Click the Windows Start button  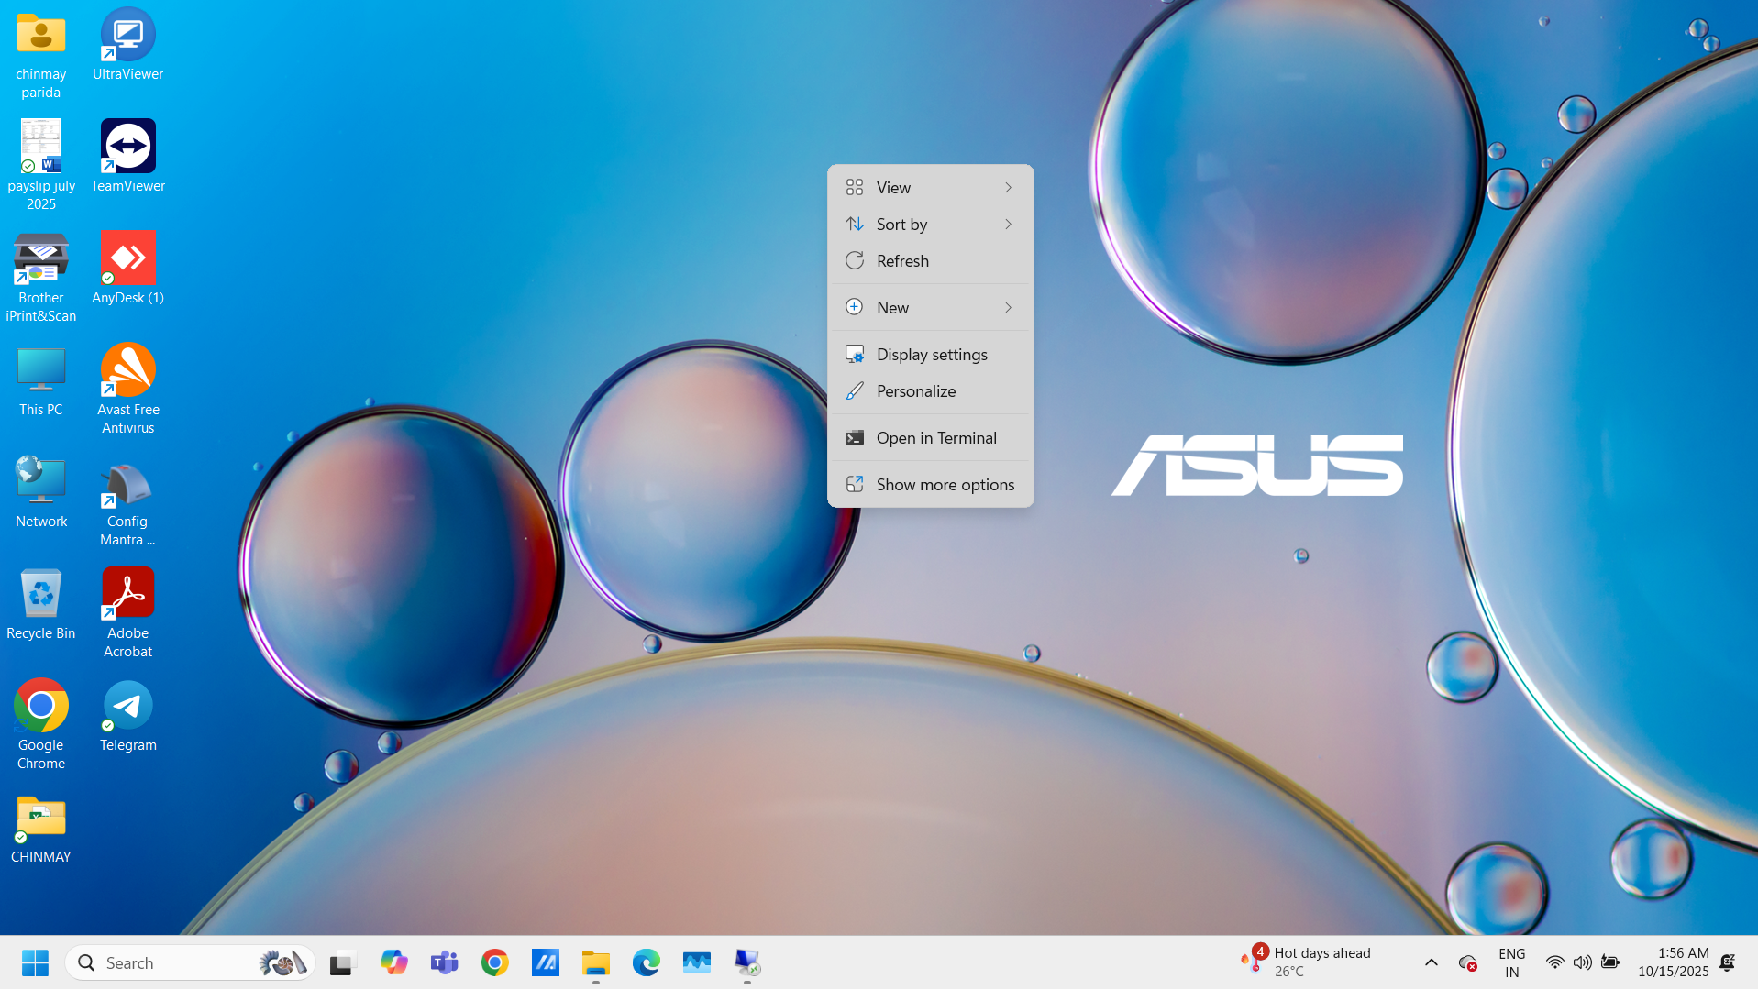(35, 962)
